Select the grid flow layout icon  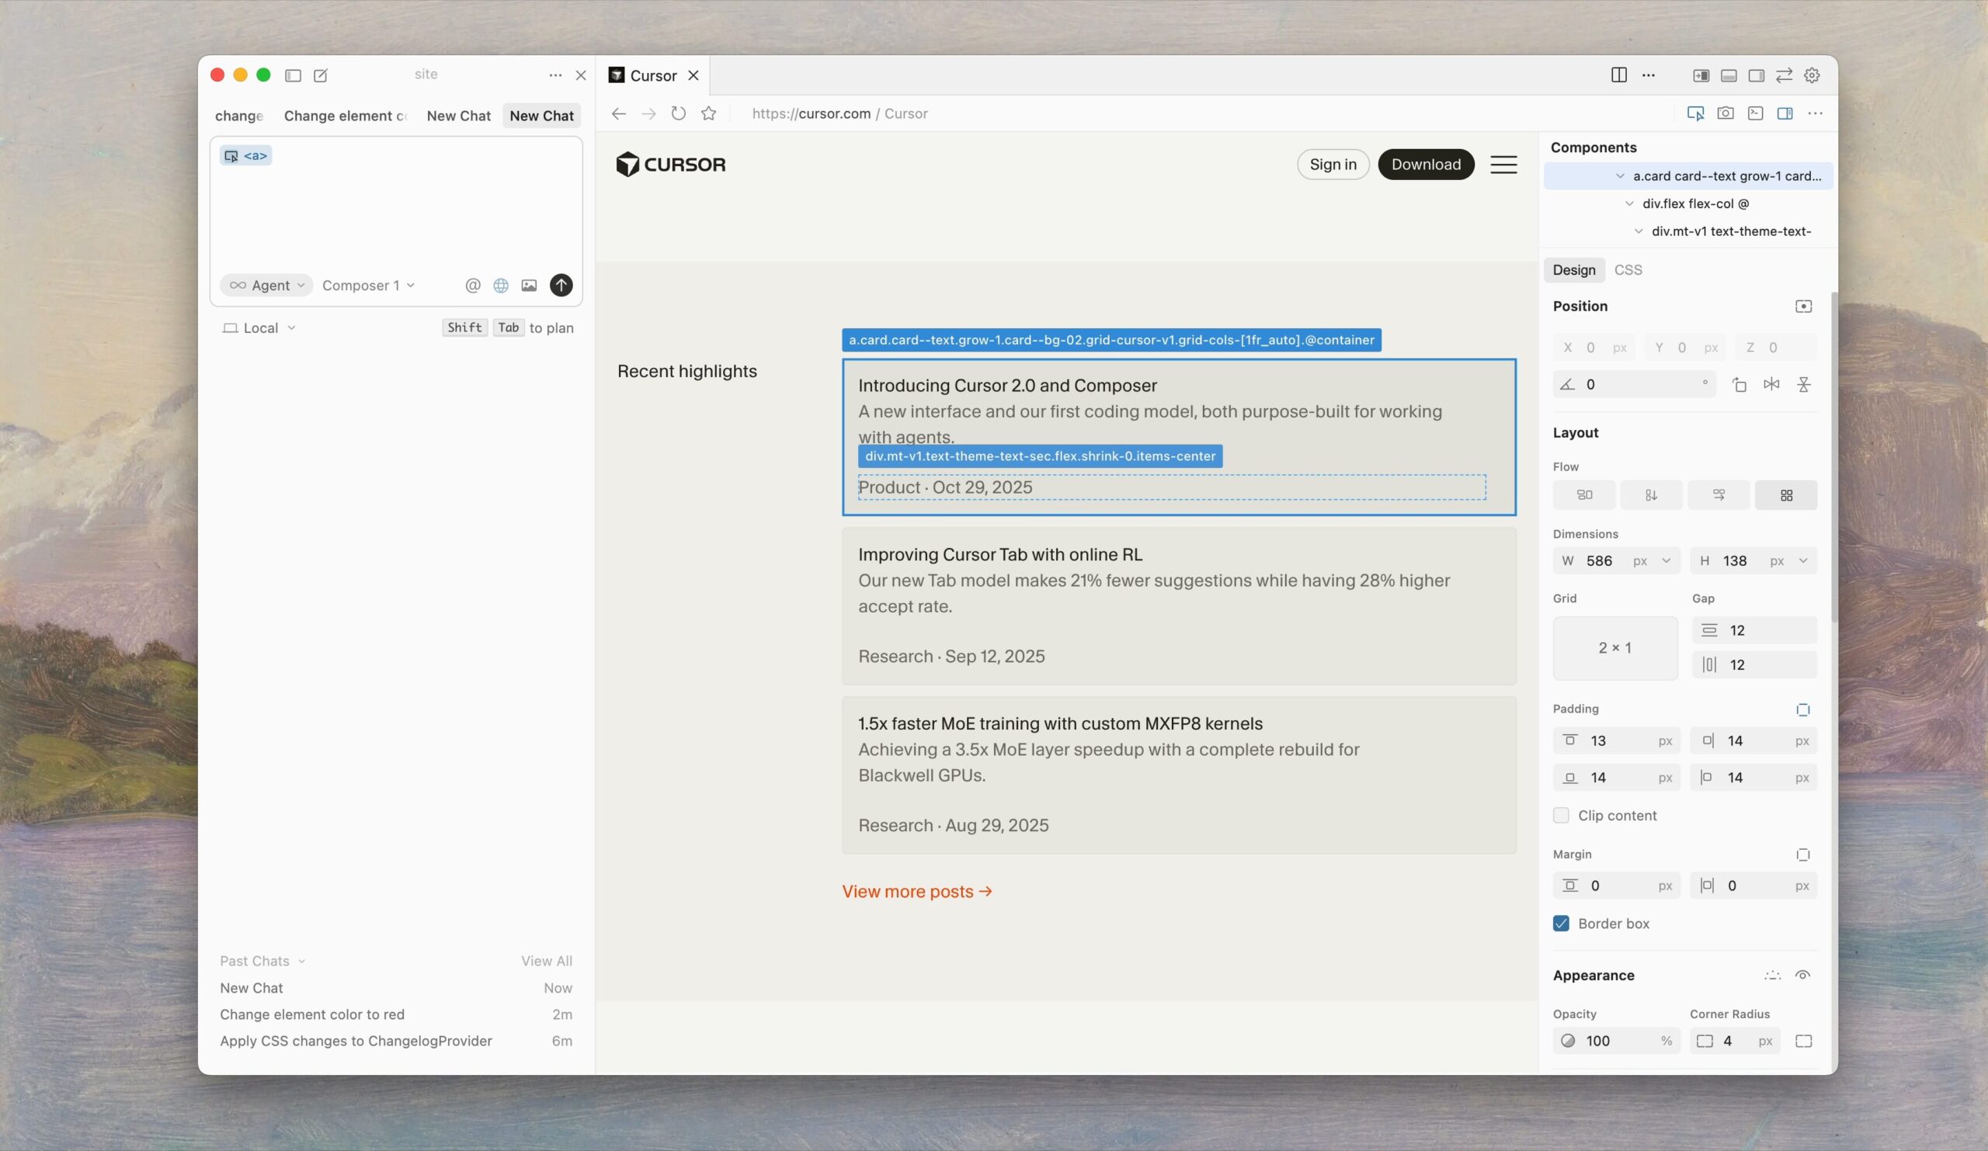[x=1786, y=495]
